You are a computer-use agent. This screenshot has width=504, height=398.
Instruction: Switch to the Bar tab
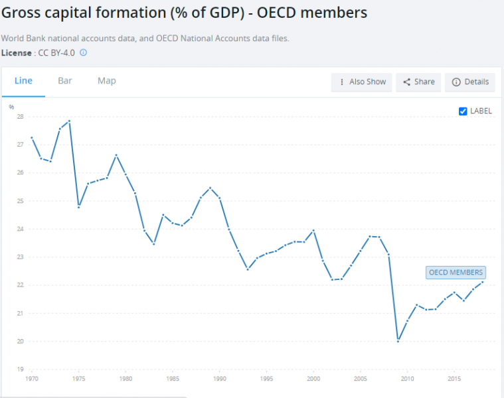(65, 81)
